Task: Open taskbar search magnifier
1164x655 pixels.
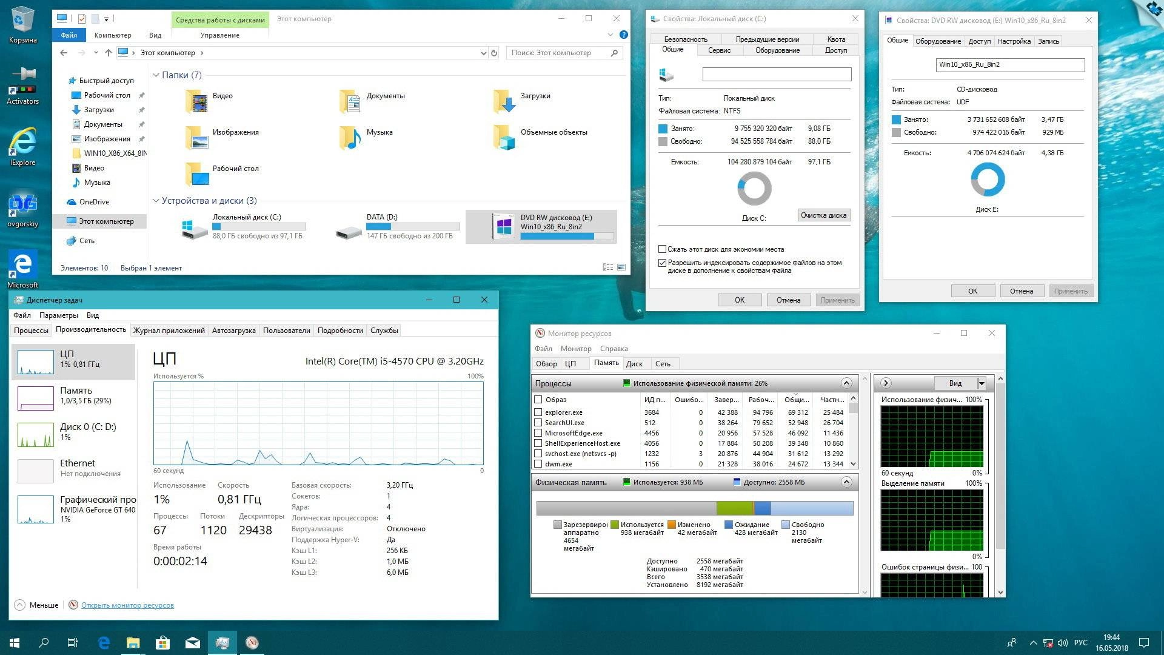Action: [44, 643]
